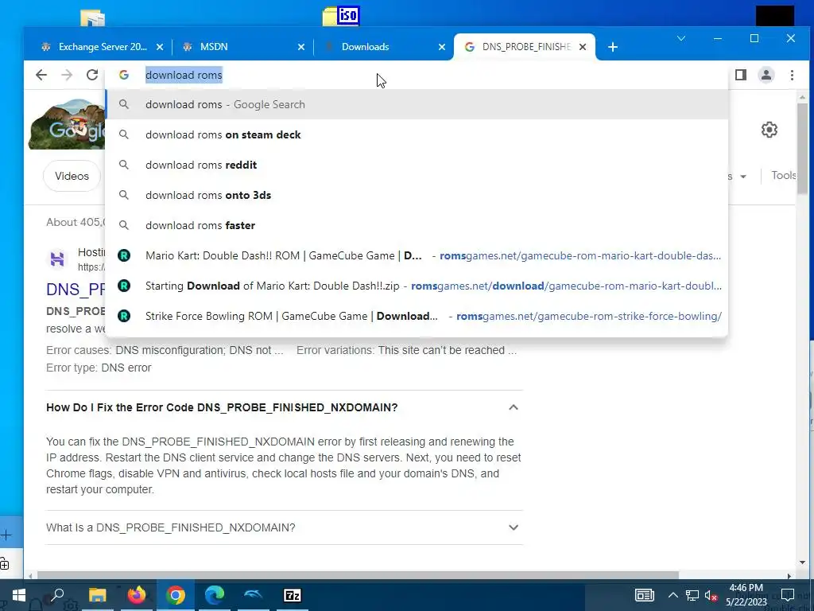Show hidden system tray icons
Screen dimensions: 814x611
pos(673,595)
